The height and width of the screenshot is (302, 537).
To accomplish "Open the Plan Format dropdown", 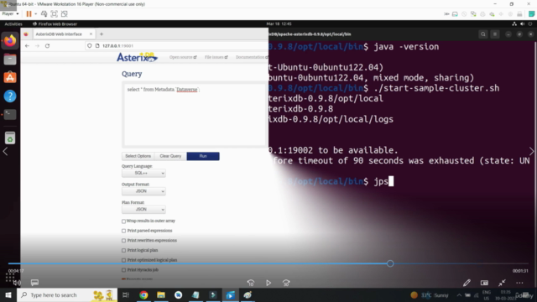I will click(x=143, y=210).
